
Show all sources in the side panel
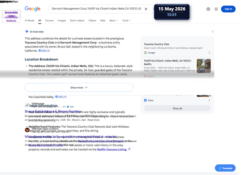point(177,108)
